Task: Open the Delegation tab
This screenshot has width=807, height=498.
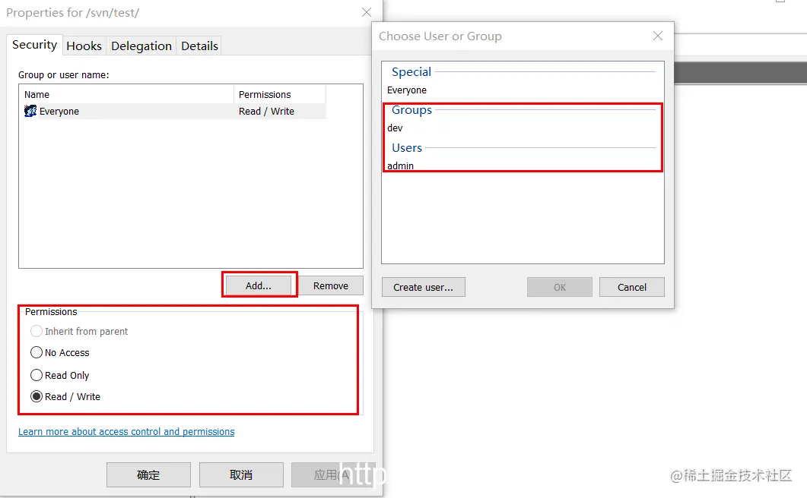Action: [x=141, y=46]
